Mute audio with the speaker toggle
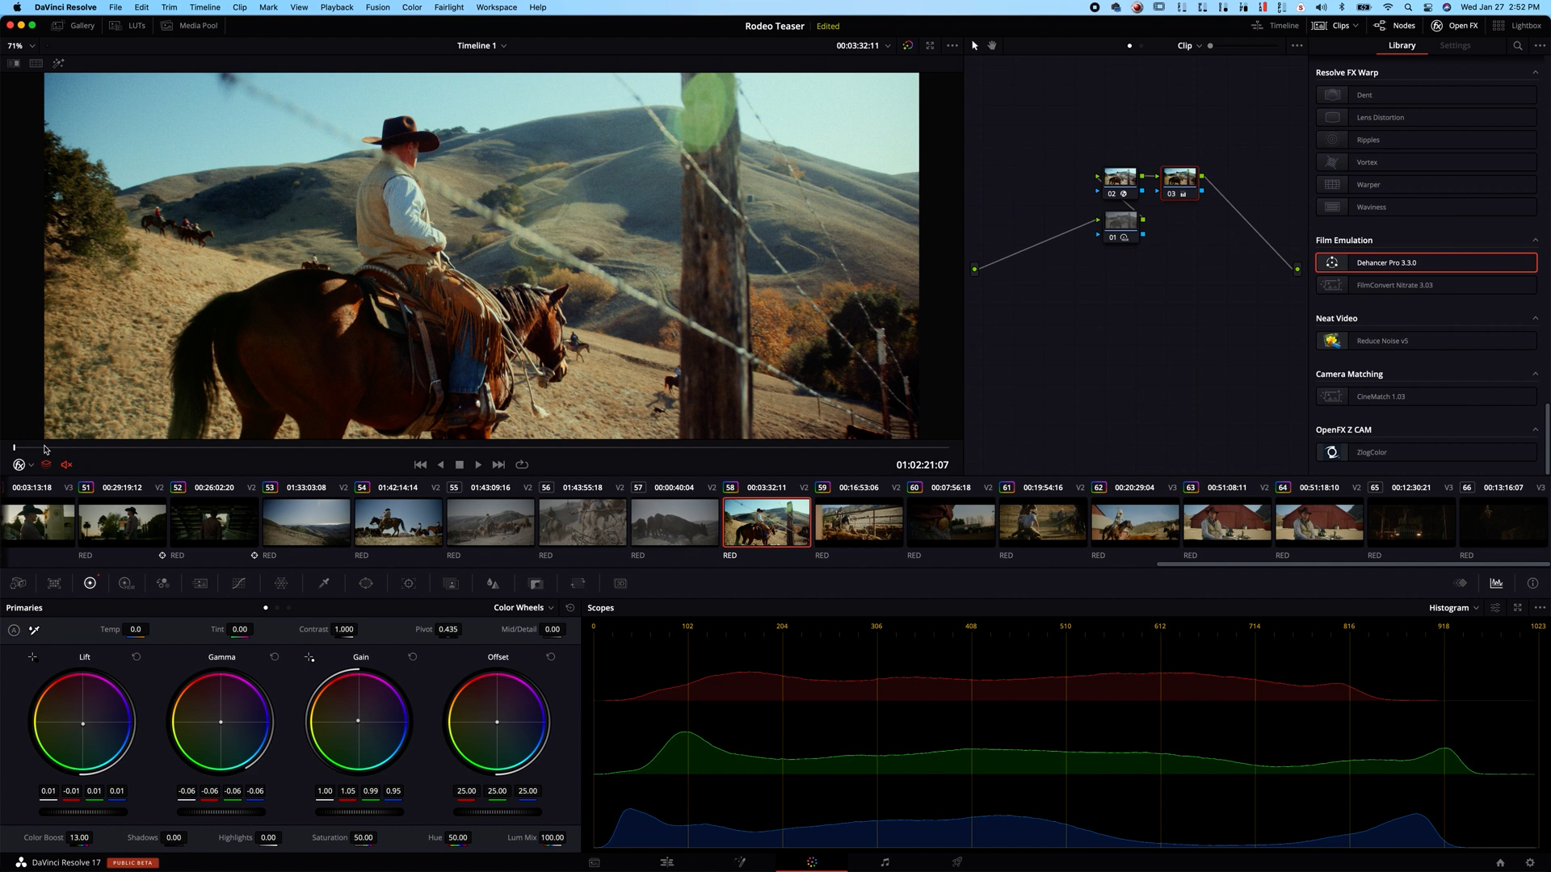 click(66, 464)
